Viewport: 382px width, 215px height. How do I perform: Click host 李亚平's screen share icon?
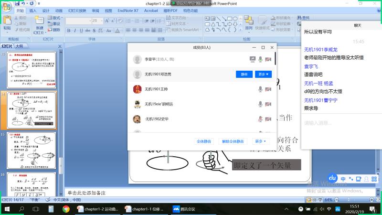(x=253, y=59)
